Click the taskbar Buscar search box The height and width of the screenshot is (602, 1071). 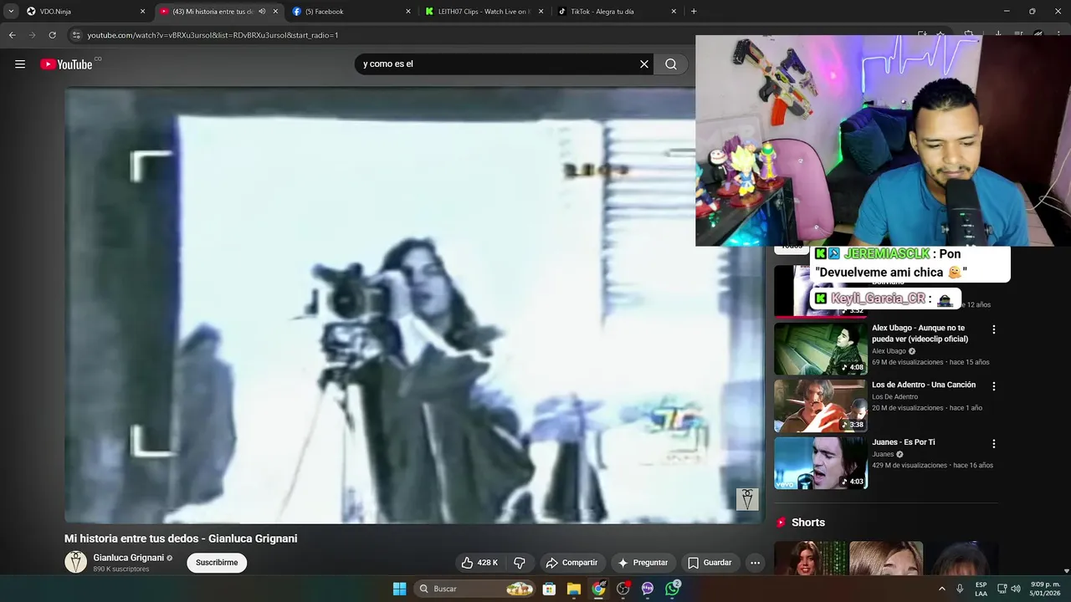coord(474,589)
